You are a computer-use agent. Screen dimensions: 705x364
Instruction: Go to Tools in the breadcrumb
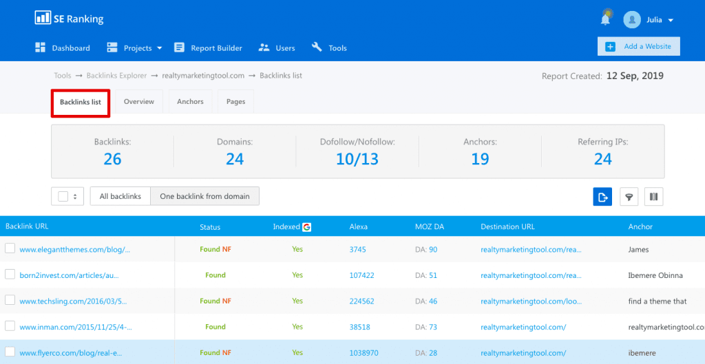click(x=63, y=76)
